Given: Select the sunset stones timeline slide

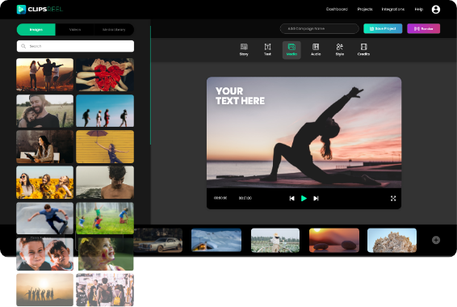Looking at the screenshot, I should [x=334, y=240].
